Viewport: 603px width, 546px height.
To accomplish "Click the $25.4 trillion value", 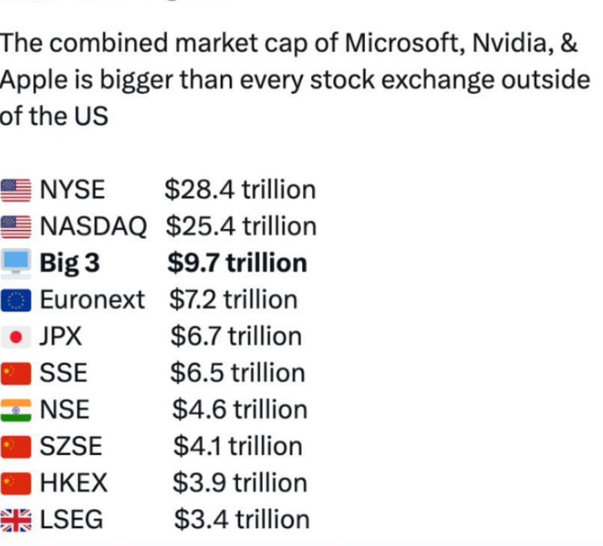I will point(241,226).
